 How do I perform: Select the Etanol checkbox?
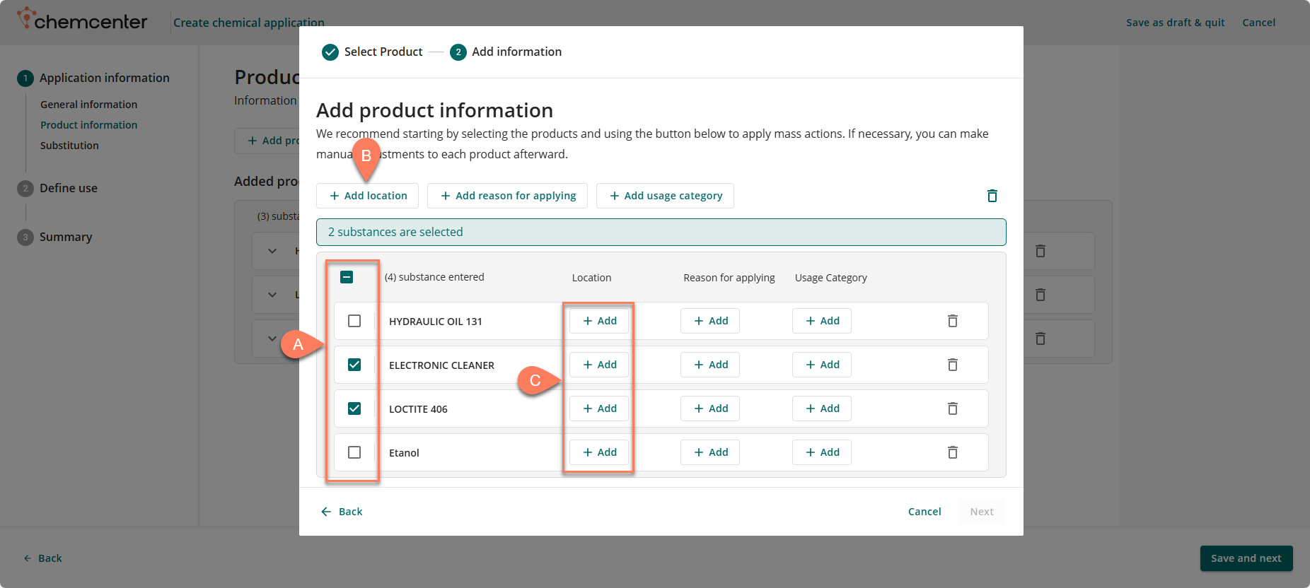point(354,452)
